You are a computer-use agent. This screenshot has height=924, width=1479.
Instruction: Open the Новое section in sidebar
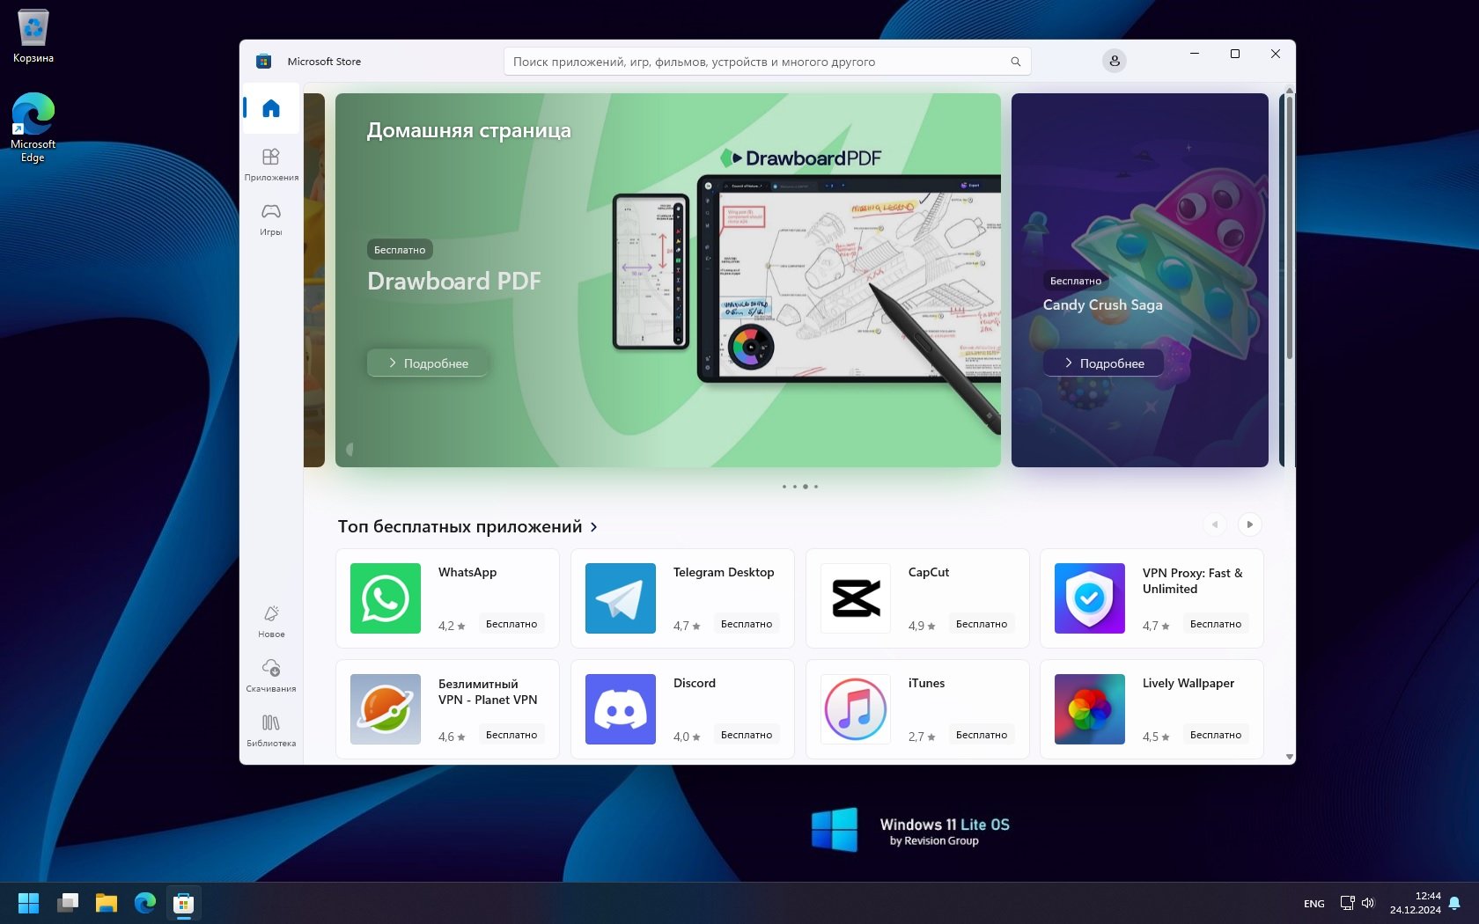tap(271, 621)
